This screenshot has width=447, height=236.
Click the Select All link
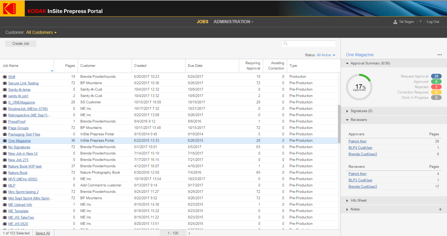43,233
